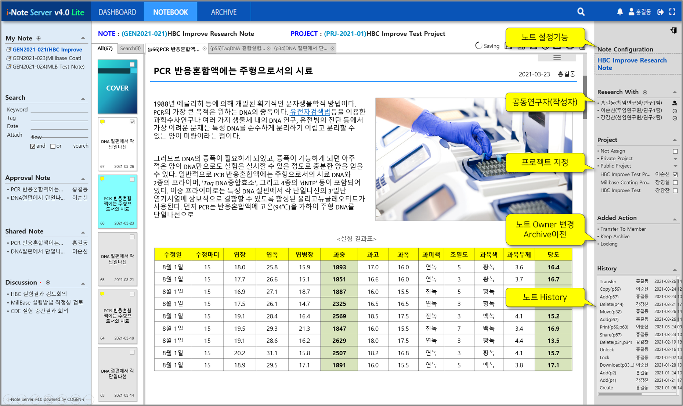Image resolution: width=683 pixels, height=406 pixels.
Task: Click the Attach field containing 'flow'
Action: tap(59, 136)
